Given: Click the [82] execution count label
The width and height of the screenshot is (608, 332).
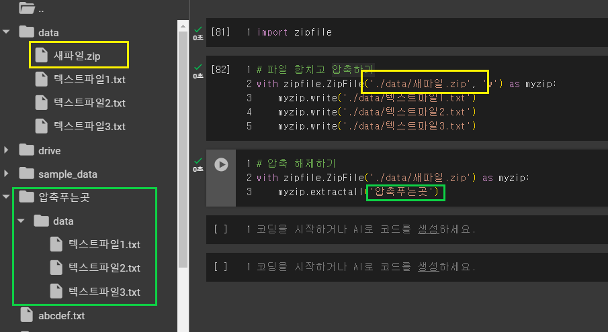Looking at the screenshot, I should [x=220, y=70].
